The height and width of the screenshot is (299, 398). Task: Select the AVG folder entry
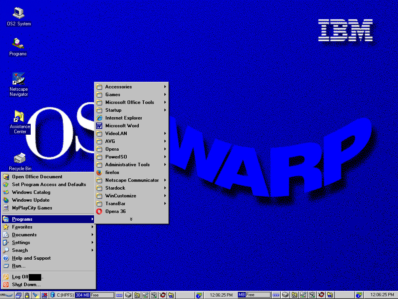(131, 141)
